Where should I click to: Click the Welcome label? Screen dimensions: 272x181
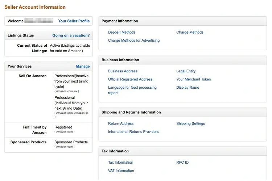[x=16, y=21]
